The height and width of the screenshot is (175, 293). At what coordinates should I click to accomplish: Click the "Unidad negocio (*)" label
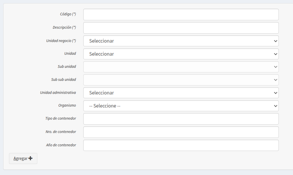pos(61,41)
